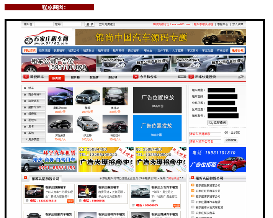Open the 租车品牌 dropdown
Viewport: 273px width, 218px height.
tap(222, 97)
